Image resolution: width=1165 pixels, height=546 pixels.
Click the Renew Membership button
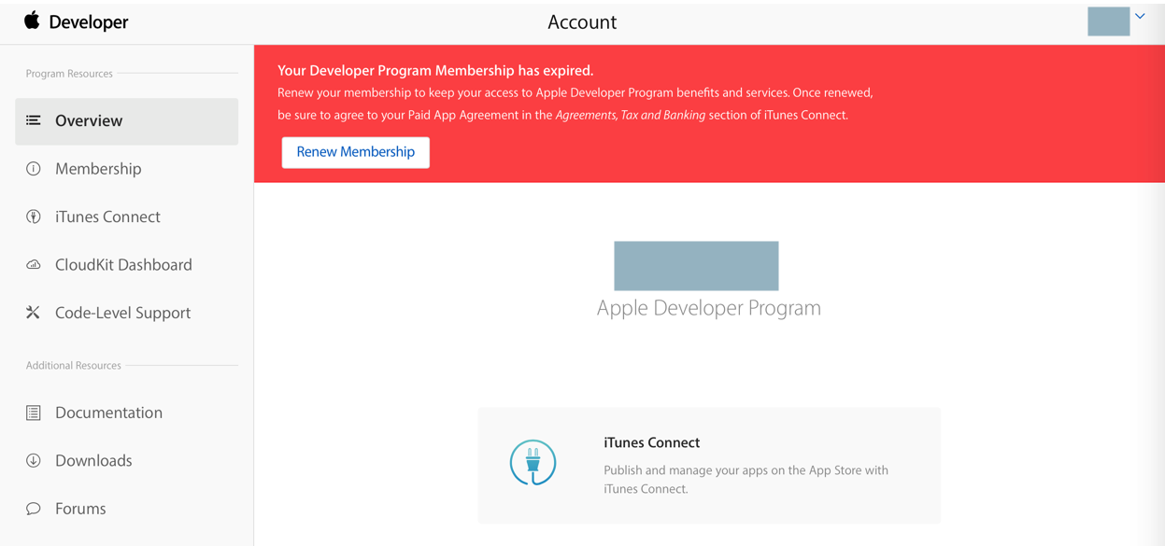pyautogui.click(x=356, y=152)
